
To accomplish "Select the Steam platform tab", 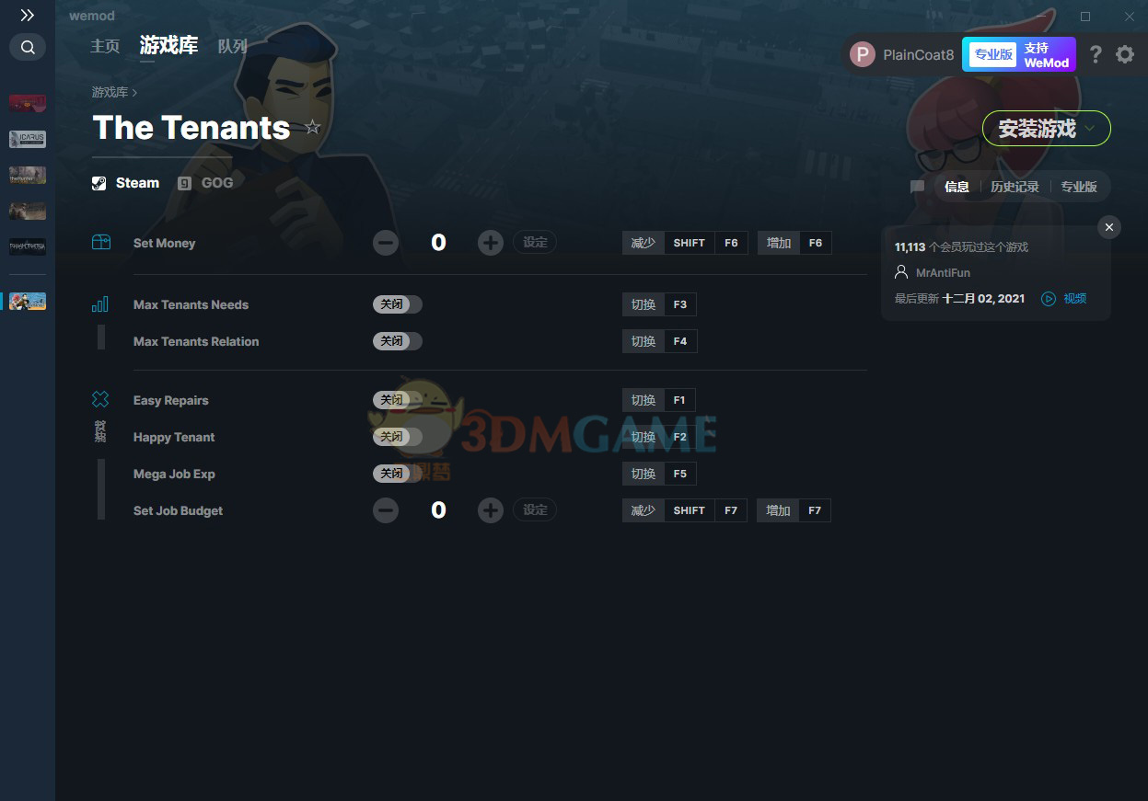I will click(x=125, y=183).
